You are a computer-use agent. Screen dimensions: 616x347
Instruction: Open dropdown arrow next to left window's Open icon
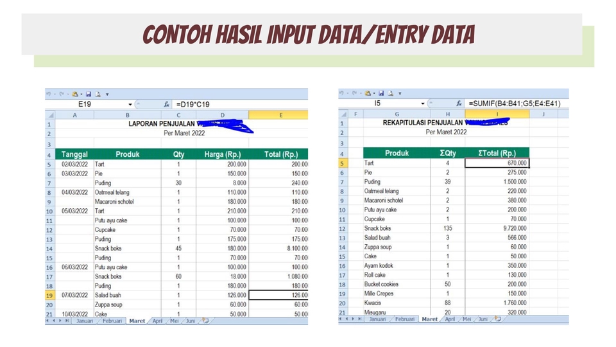tap(81, 94)
